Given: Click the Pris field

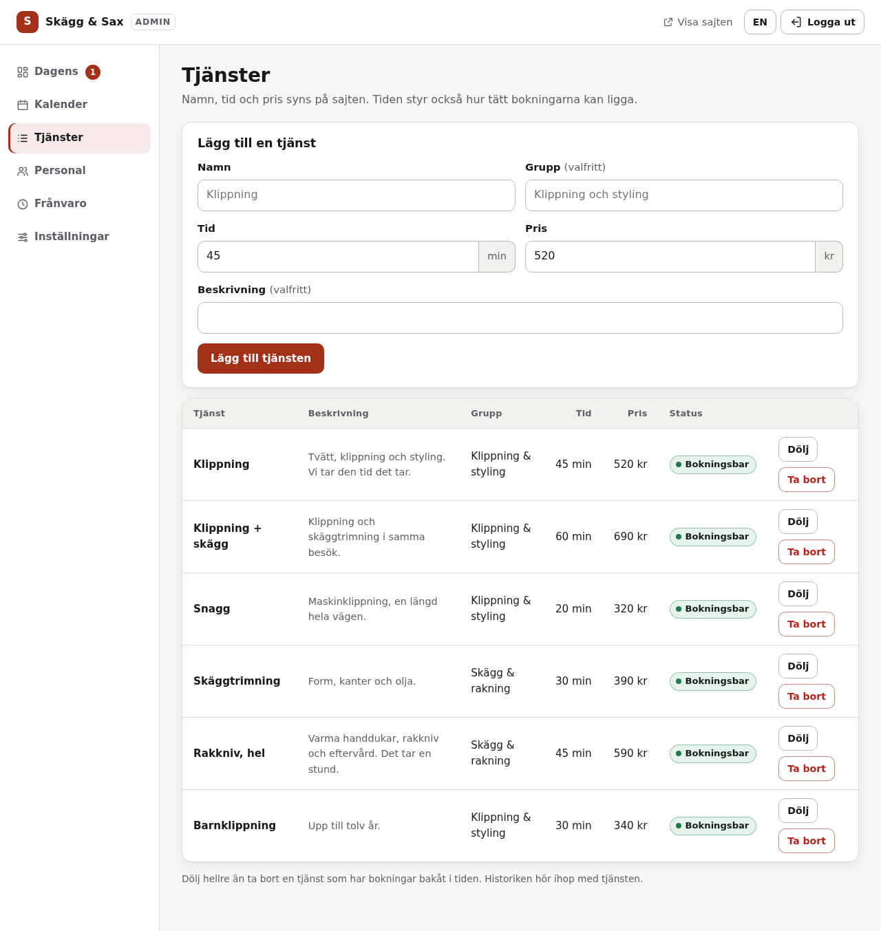Looking at the screenshot, I should tap(670, 257).
